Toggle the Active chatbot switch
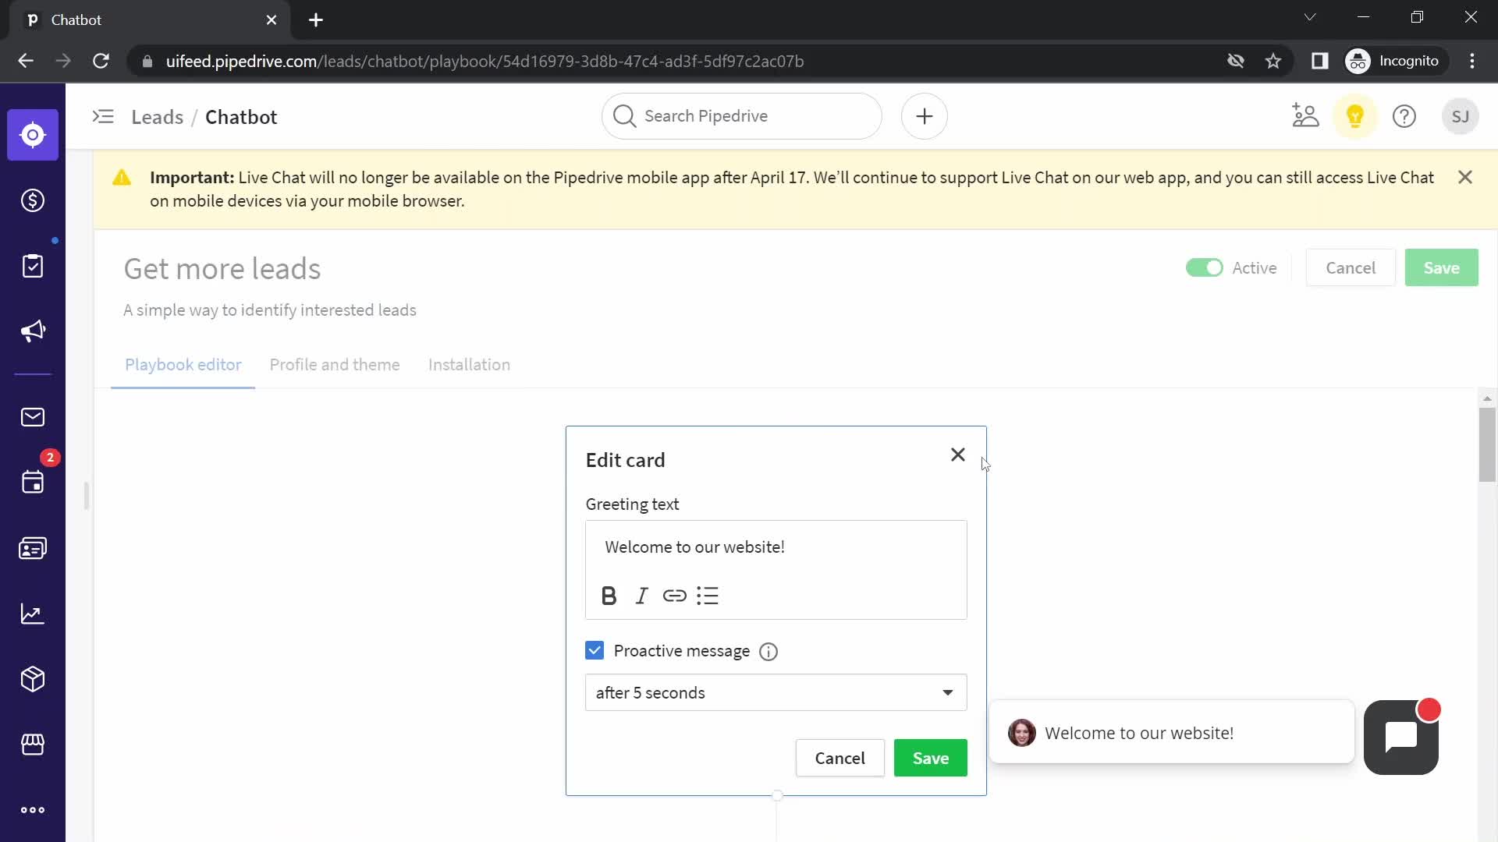 coord(1205,267)
